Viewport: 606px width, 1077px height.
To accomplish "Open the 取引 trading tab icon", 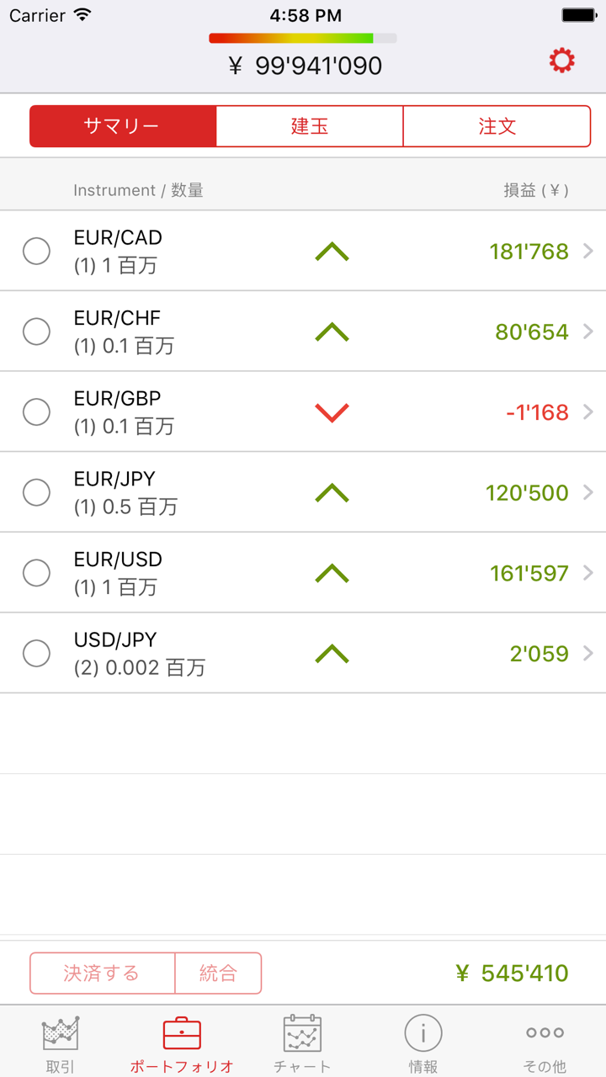I will point(61,1033).
